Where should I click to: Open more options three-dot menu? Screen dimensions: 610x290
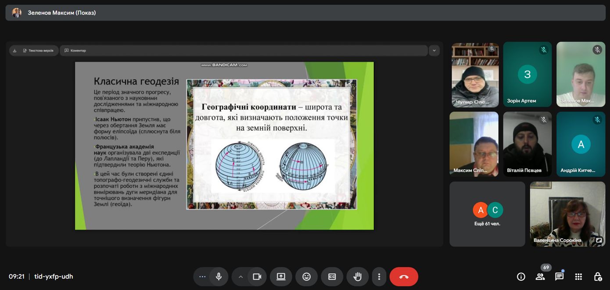tap(379, 276)
